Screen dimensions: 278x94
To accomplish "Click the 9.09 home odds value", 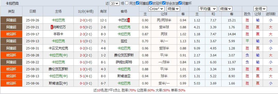I will 197,48.
